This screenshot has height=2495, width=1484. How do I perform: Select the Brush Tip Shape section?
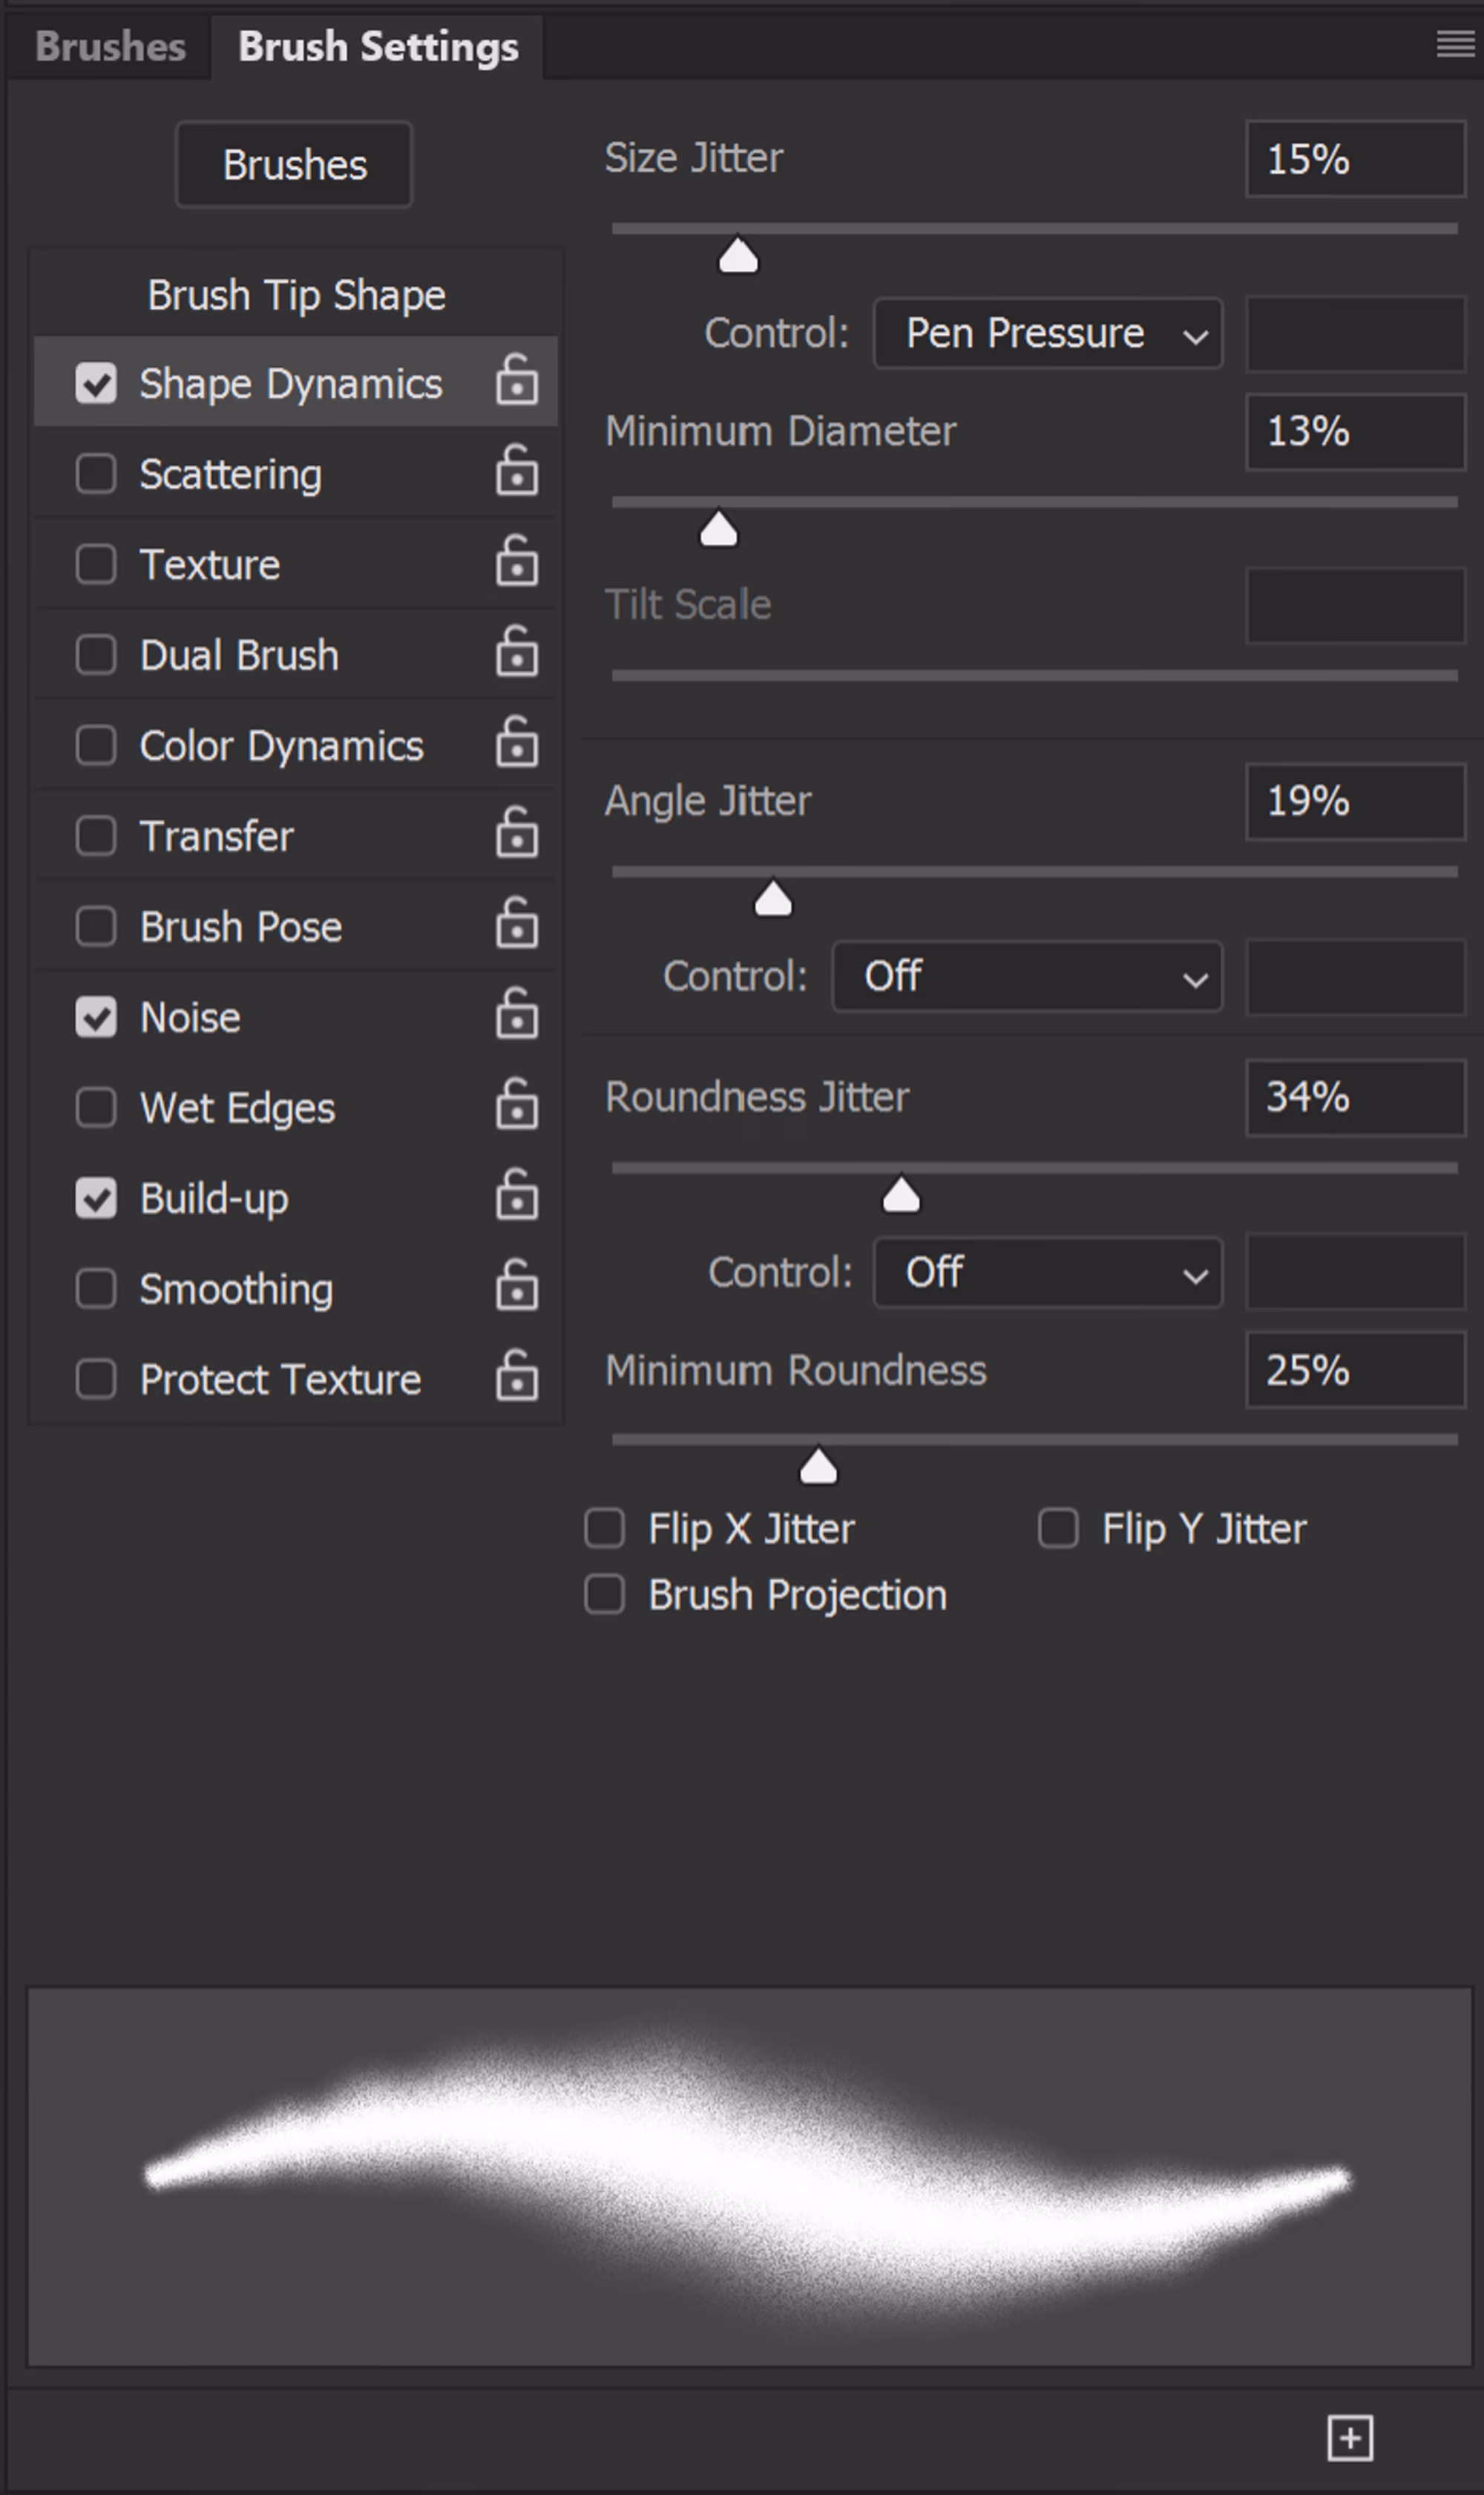pos(296,296)
